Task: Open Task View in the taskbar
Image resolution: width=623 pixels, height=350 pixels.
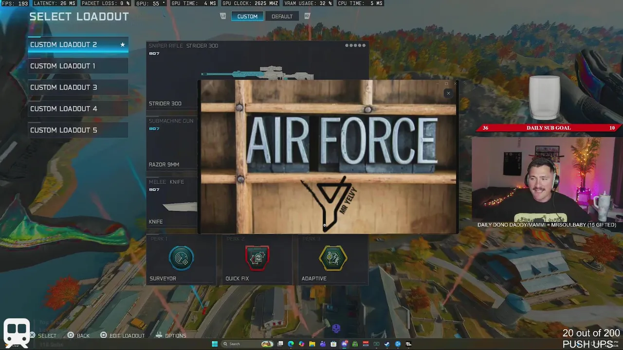Action: click(280, 344)
